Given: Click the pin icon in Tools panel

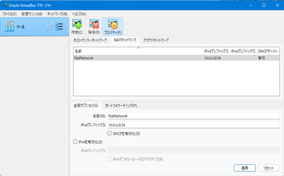Looking at the screenshot, I should pos(49,27).
